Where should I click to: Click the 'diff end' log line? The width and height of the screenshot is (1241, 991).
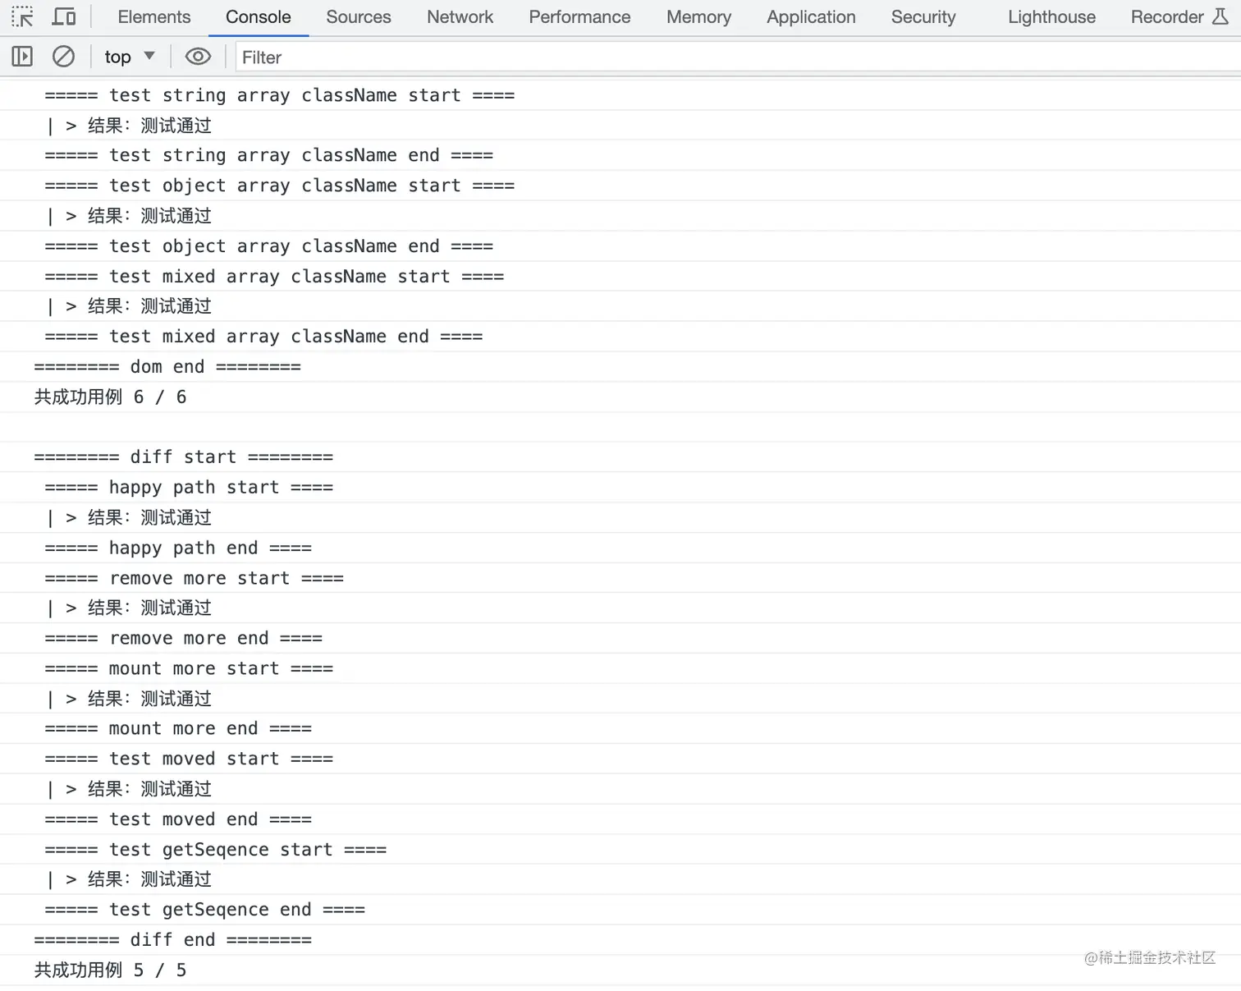(x=620, y=940)
